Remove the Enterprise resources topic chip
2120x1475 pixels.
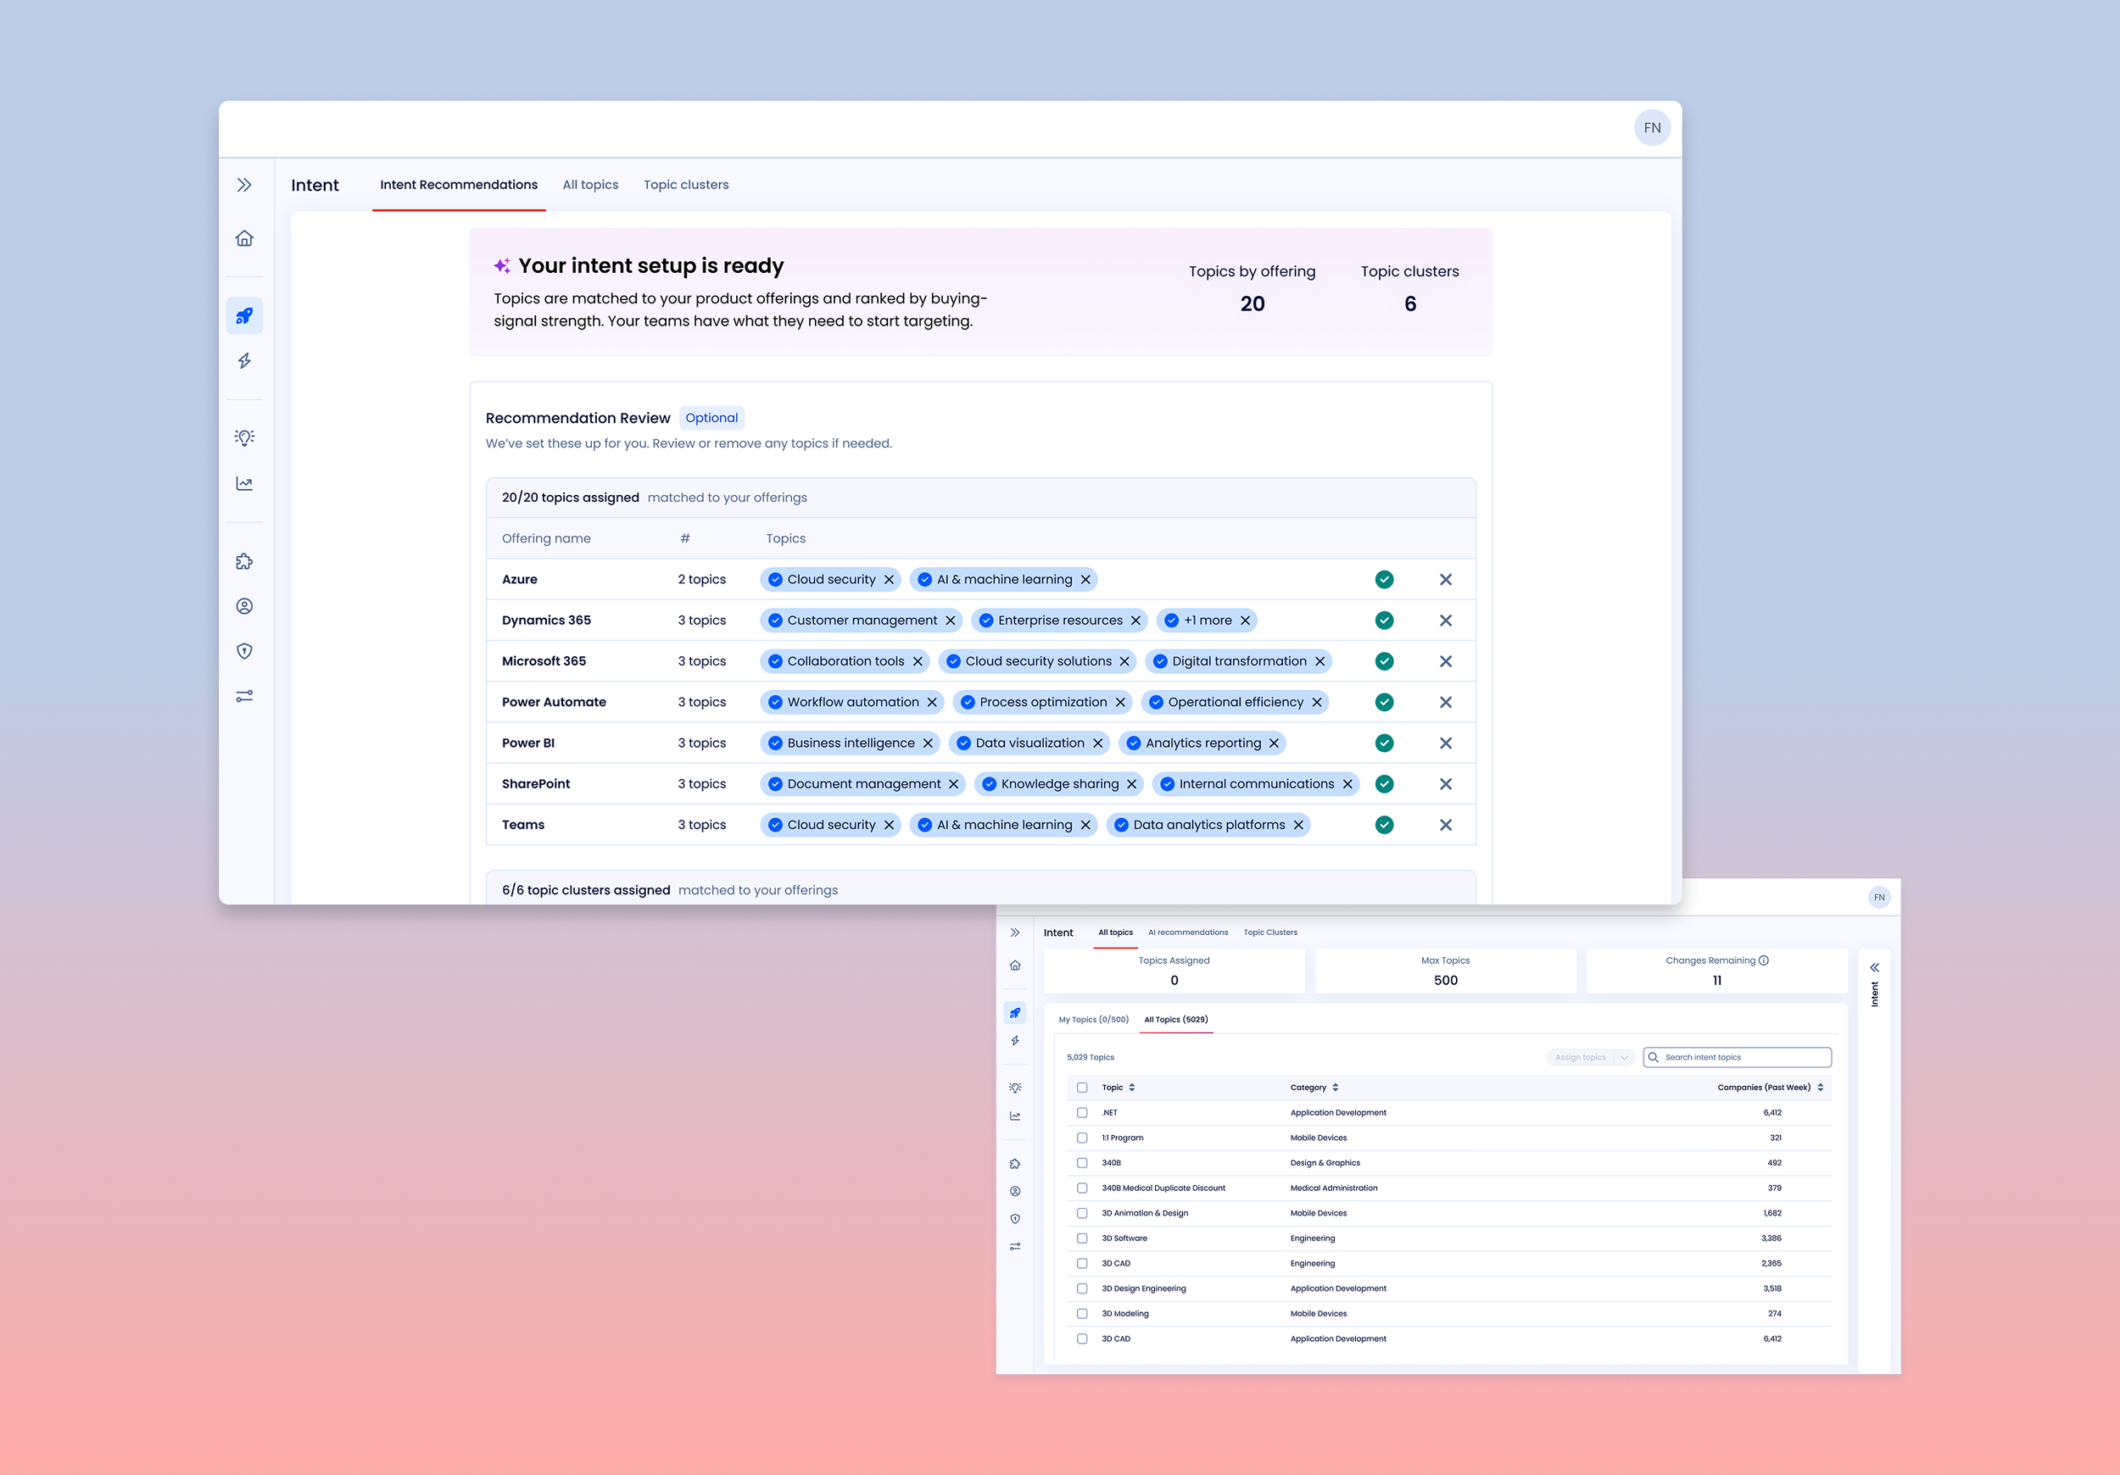(x=1135, y=621)
